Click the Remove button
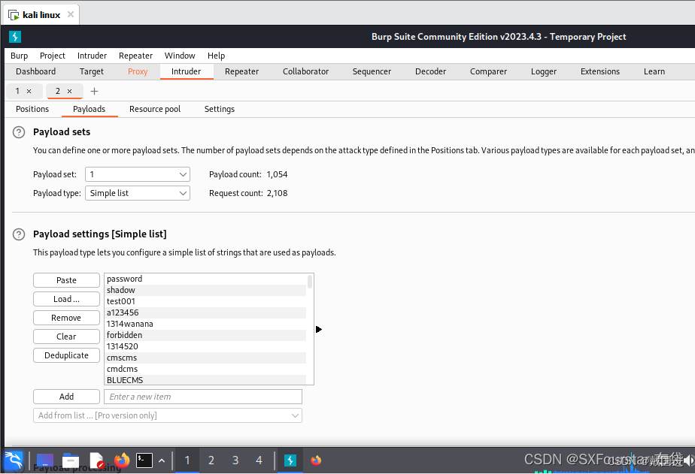Image resolution: width=695 pixels, height=474 pixels. pyautogui.click(x=66, y=319)
